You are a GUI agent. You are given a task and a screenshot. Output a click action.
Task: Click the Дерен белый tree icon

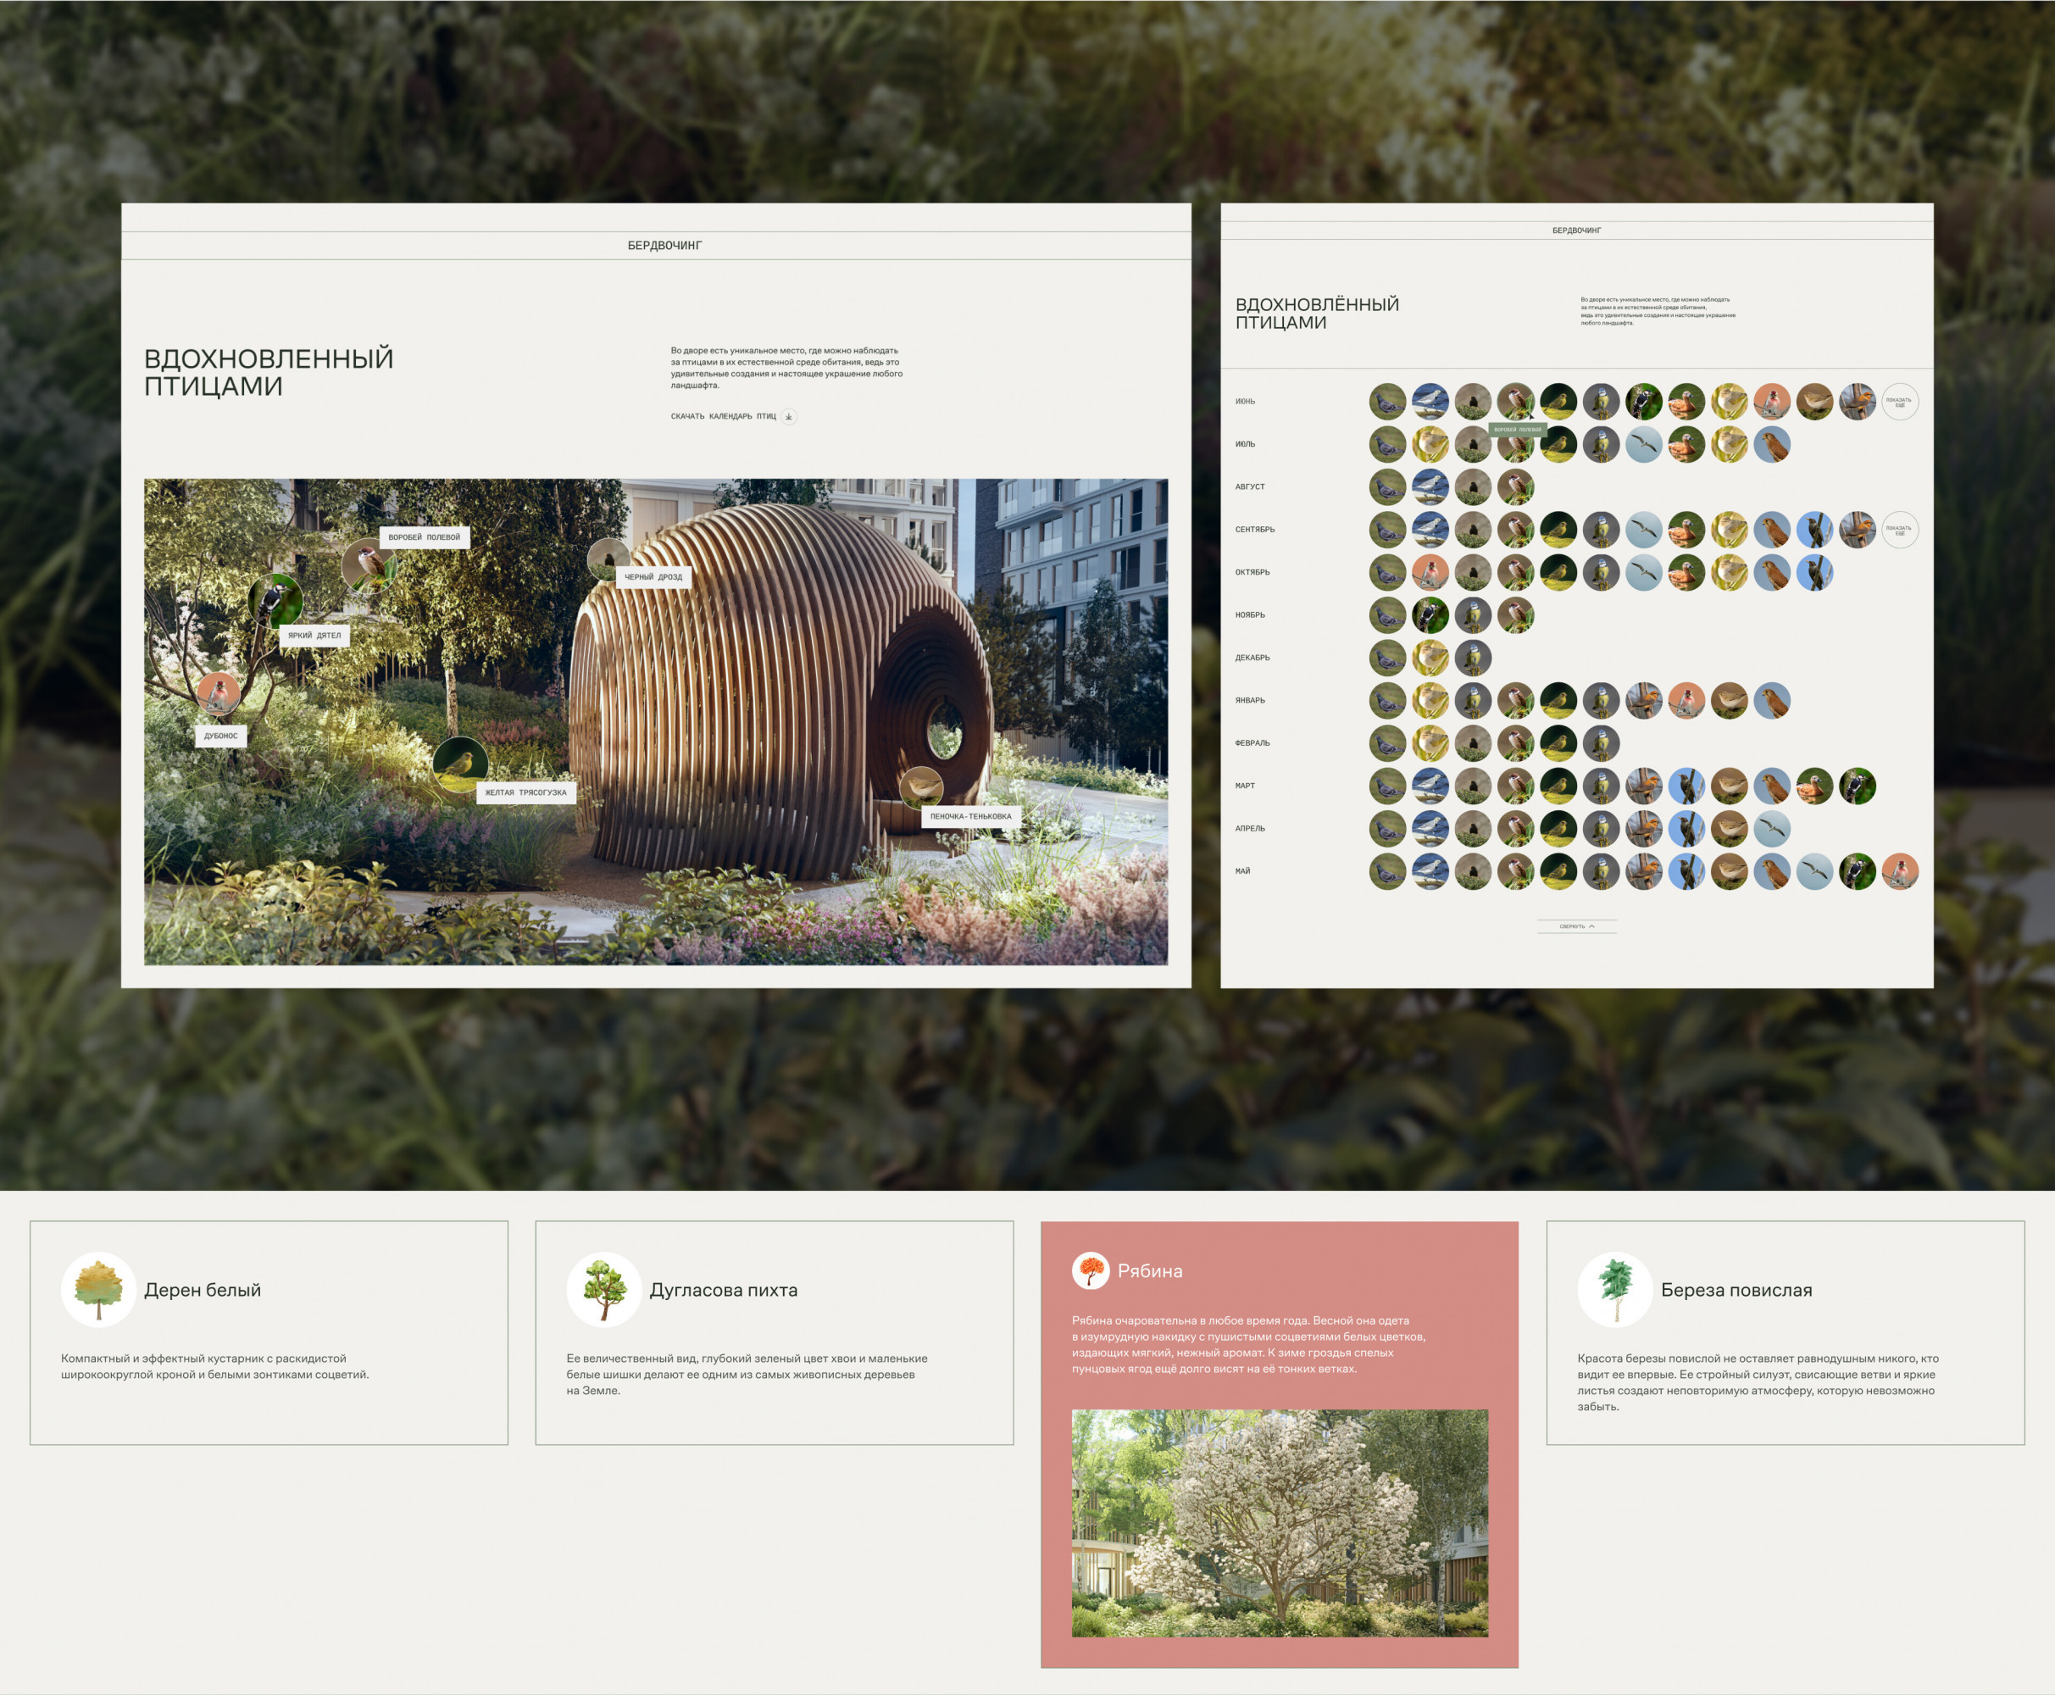98,1289
